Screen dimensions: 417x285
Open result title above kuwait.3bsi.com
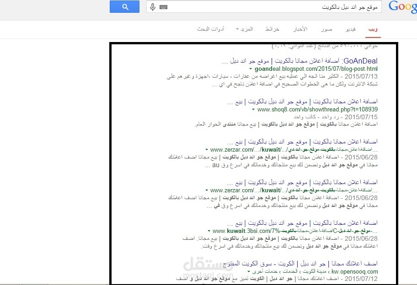click(x=302, y=223)
